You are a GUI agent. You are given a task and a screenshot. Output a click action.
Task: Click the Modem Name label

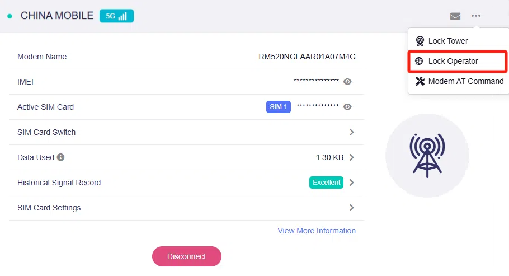[42, 57]
